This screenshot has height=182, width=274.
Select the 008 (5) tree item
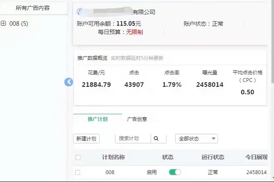point(19,23)
